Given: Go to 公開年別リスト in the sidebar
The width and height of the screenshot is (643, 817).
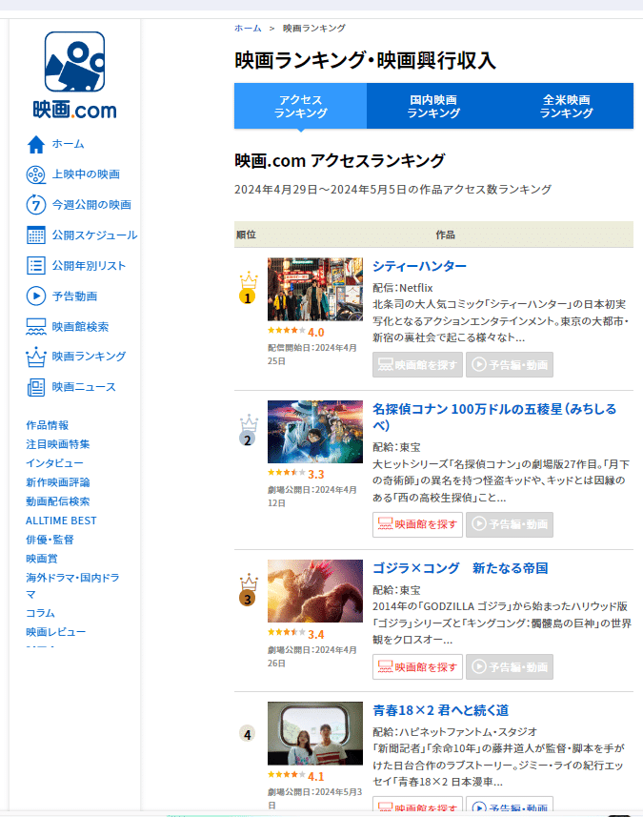Looking at the screenshot, I should (x=89, y=266).
